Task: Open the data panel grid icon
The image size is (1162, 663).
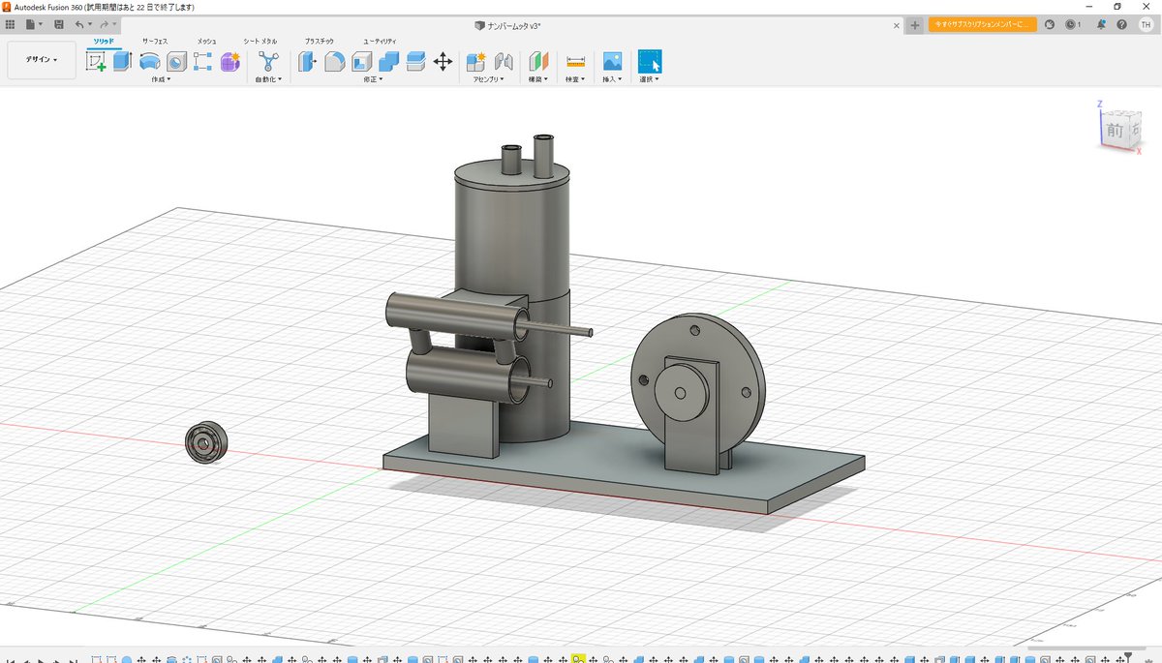Action: point(11,24)
